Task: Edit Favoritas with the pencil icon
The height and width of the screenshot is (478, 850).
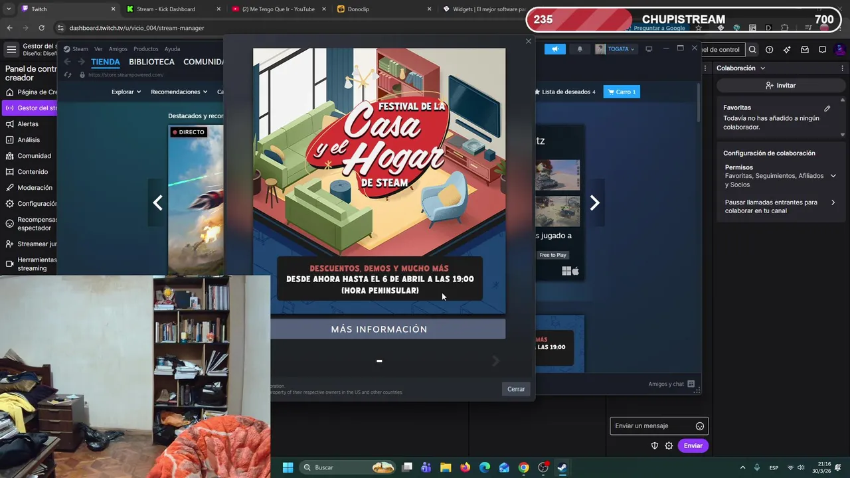Action: click(x=827, y=108)
